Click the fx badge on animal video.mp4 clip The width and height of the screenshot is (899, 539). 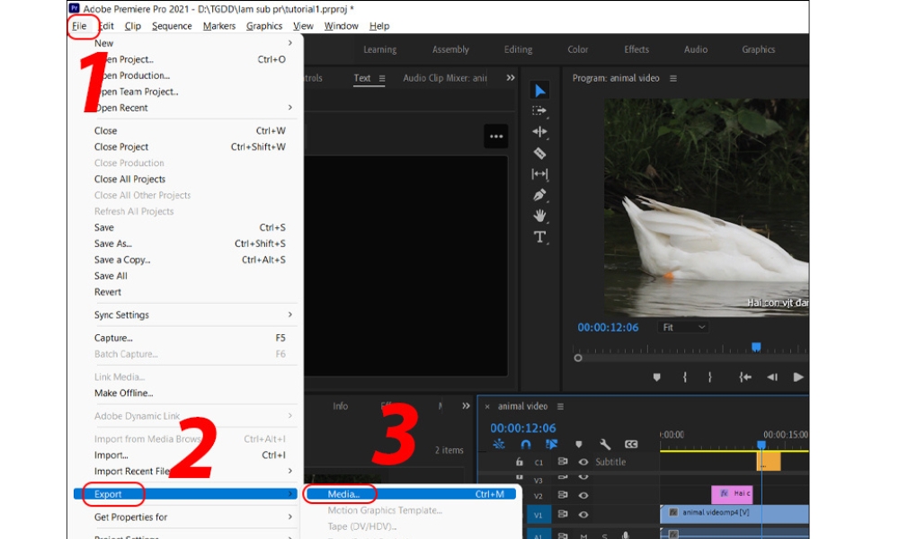pos(673,513)
